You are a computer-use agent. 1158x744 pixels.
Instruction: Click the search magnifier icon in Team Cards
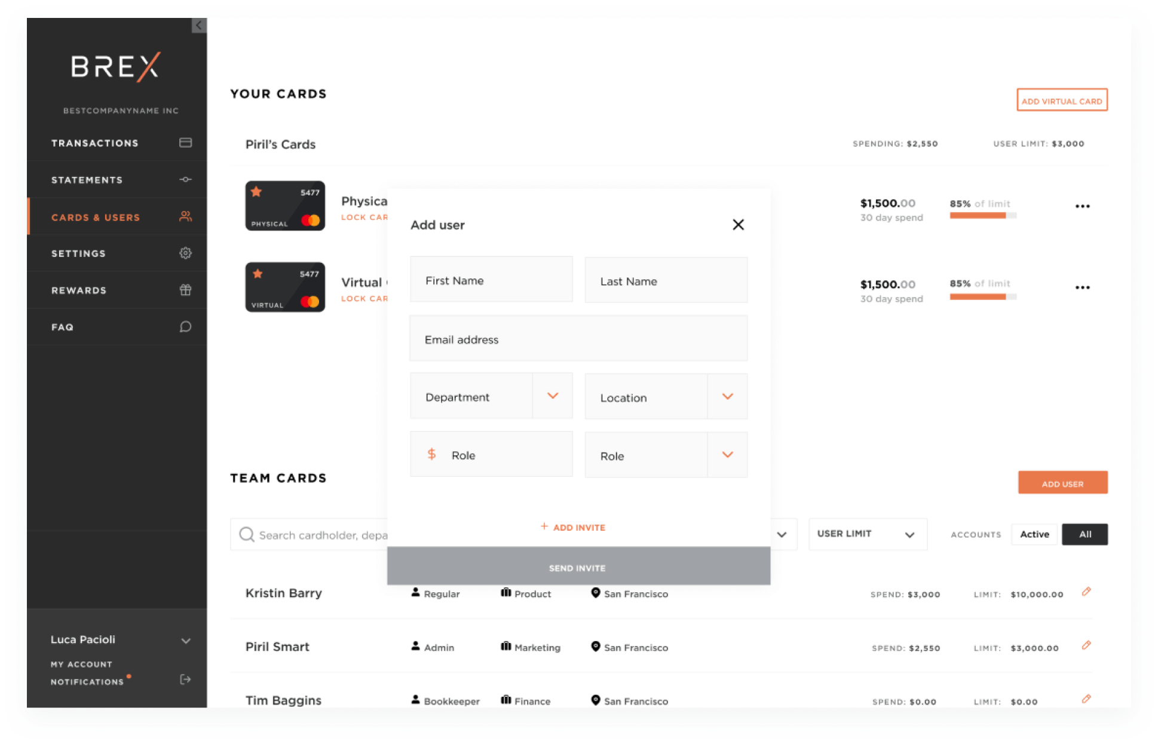tap(246, 534)
